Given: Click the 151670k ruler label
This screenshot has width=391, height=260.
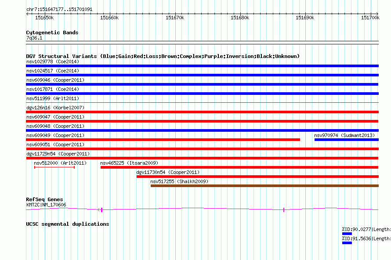Looking at the screenshot, I should point(175,18).
